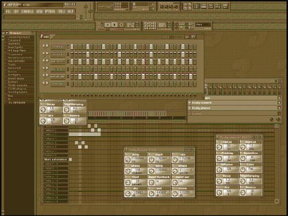Toggle the first step of the fourth sequencer channel
Image resolution: width=288 pixels, height=216 pixels.
[72, 69]
